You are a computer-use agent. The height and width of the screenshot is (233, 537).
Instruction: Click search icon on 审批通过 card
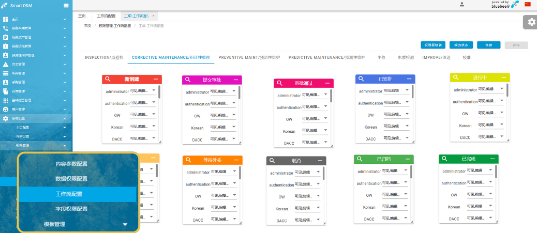click(279, 83)
